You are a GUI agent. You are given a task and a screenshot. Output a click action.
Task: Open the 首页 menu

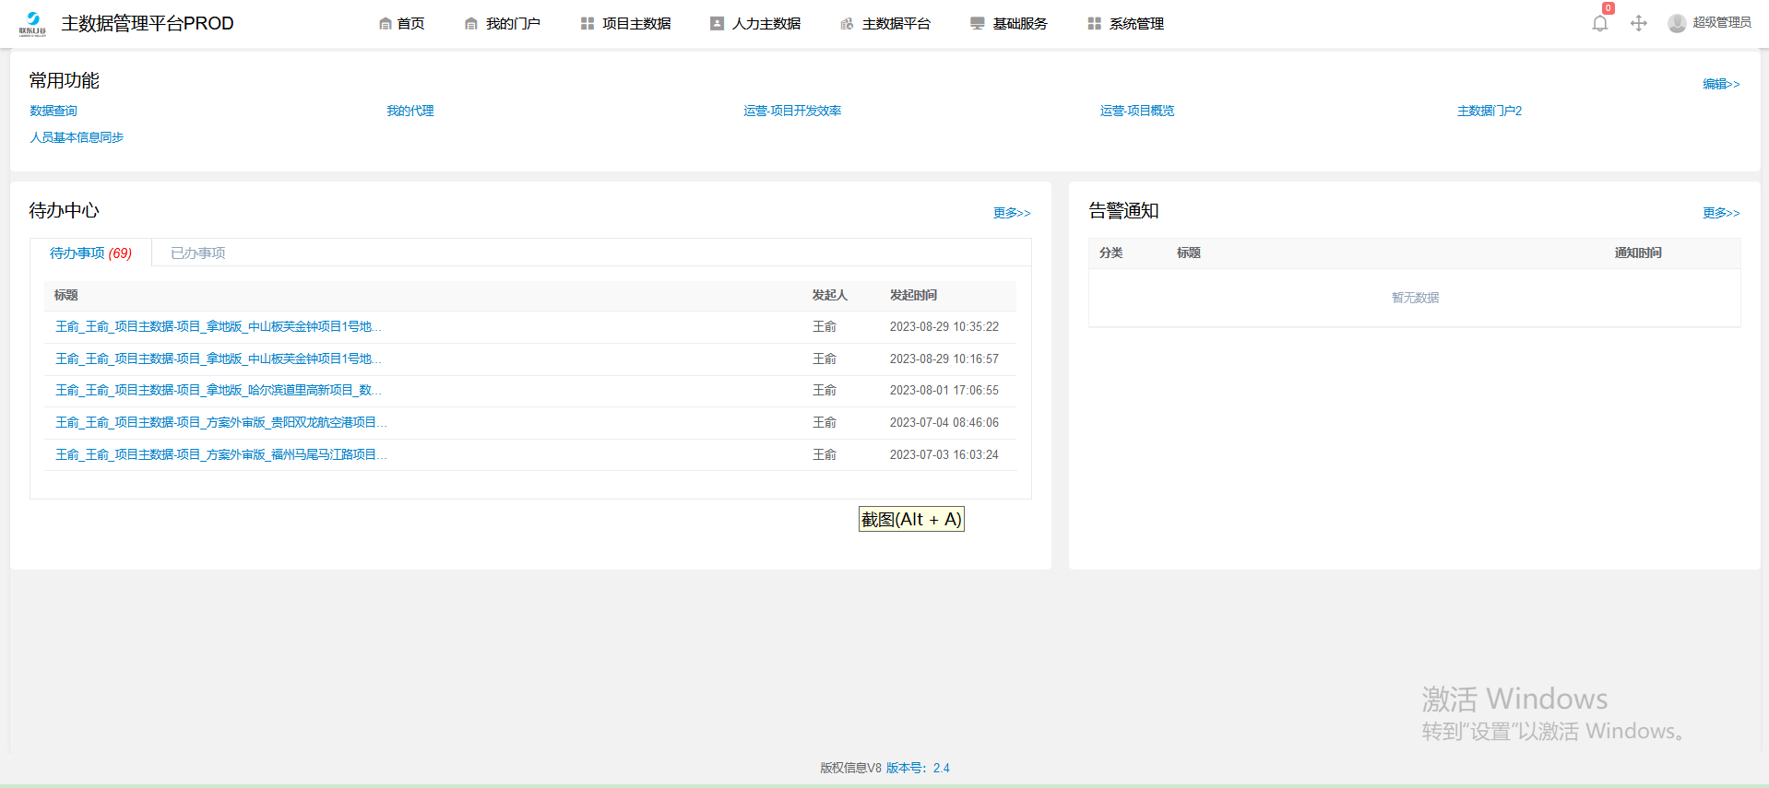tap(411, 24)
